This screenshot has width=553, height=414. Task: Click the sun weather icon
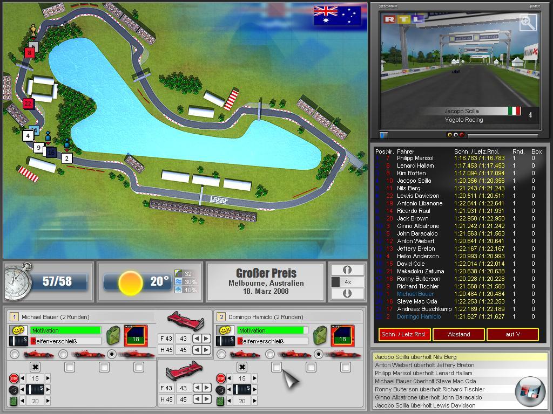(x=130, y=282)
